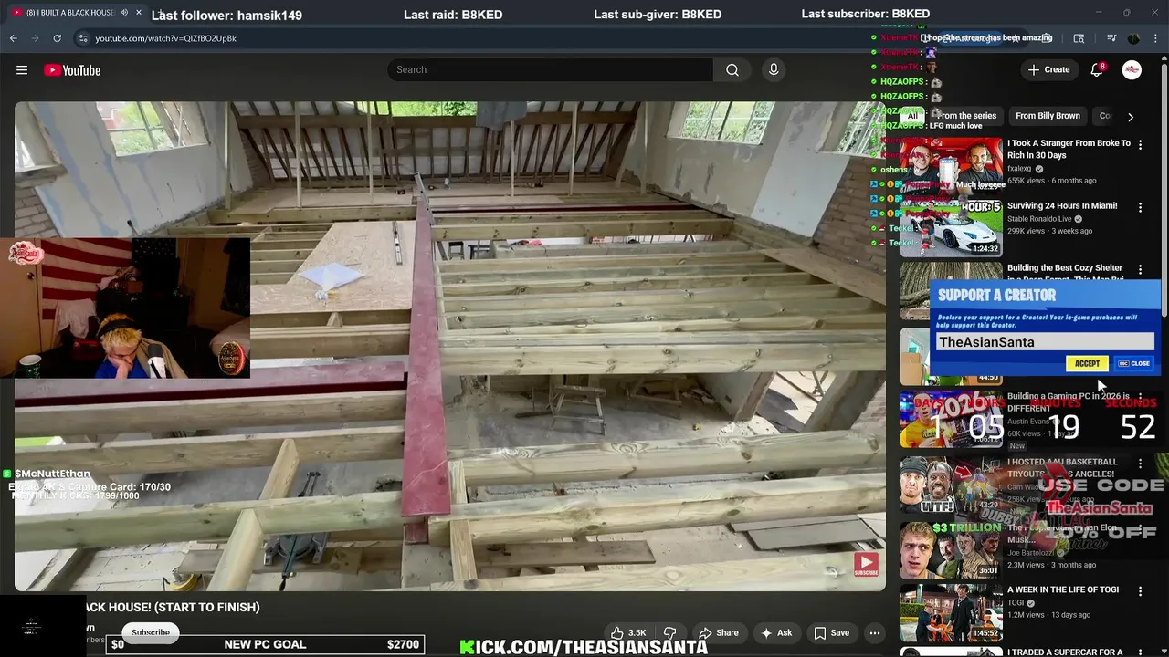The height and width of the screenshot is (657, 1169).
Task: Open more options for 'Building the Best Cozy Shelter'
Action: point(1140,270)
